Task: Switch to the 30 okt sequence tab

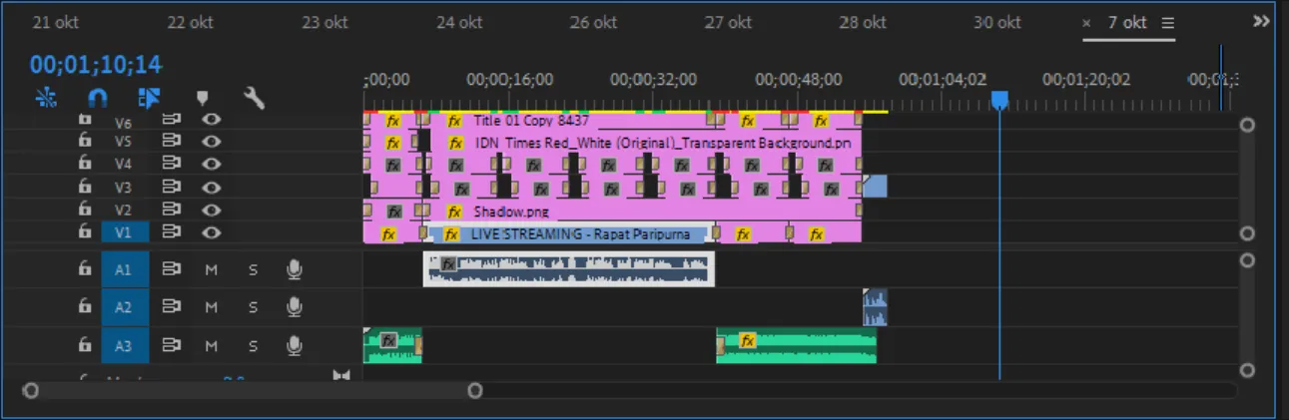Action: pyautogui.click(x=997, y=22)
